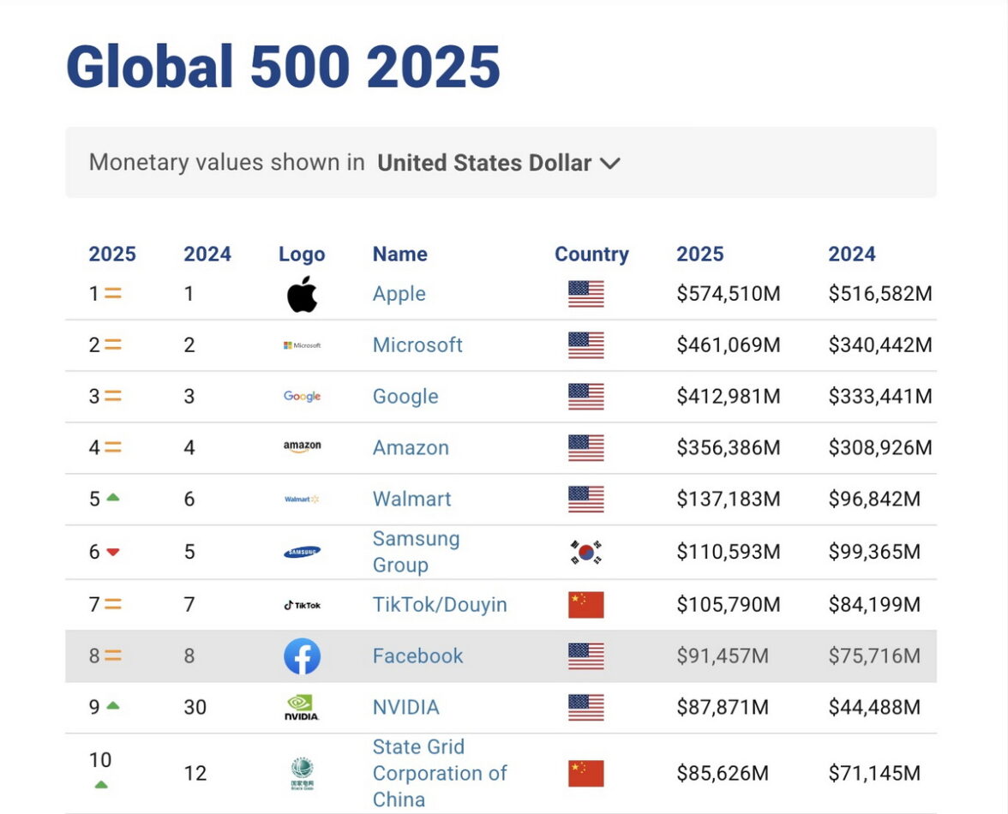Viewport: 1008px width, 814px height.
Task: Open the TikTok/Douyin brand link
Action: click(x=440, y=605)
